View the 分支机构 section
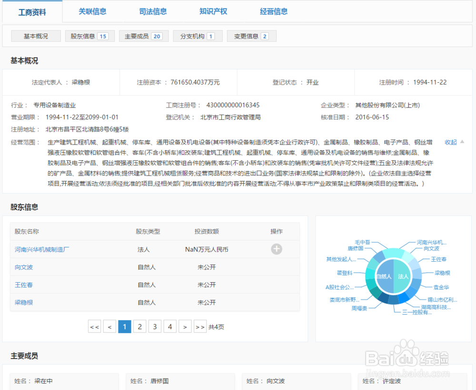 coord(198,36)
